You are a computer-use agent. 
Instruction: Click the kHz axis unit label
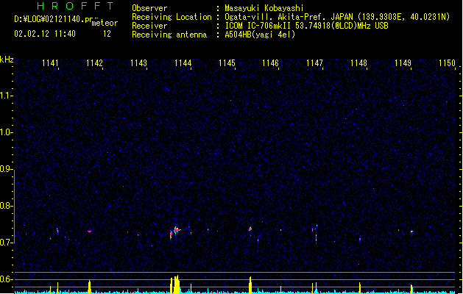click(x=7, y=60)
